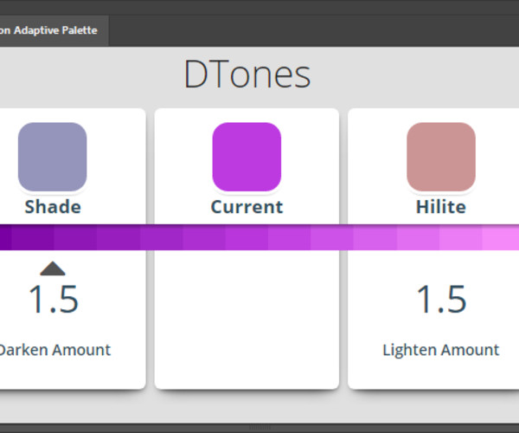Click the Lighten Amount label
The width and height of the screenshot is (519, 433).
point(441,350)
